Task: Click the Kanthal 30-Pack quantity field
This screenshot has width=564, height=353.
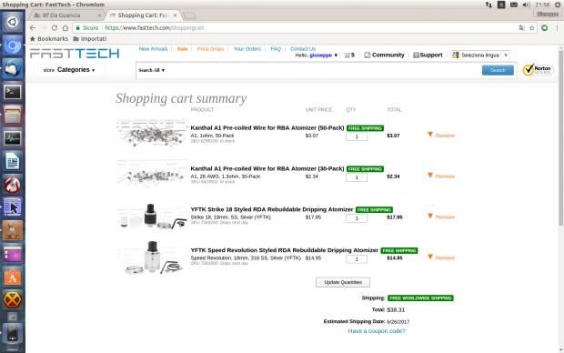Action: click(357, 177)
